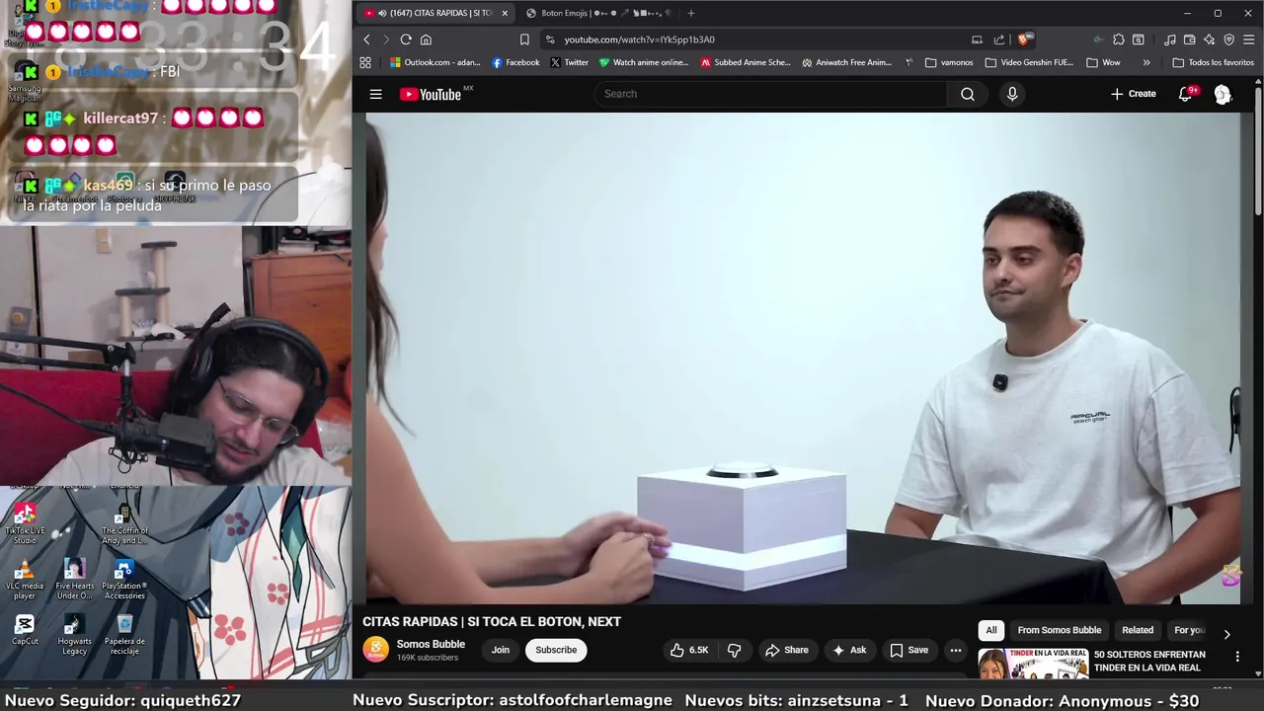
Task: Open the Aniwatch Free Anim... bookmark
Action: point(846,62)
